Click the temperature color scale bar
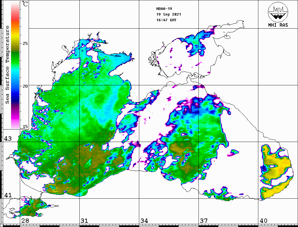 click(x=15, y=65)
